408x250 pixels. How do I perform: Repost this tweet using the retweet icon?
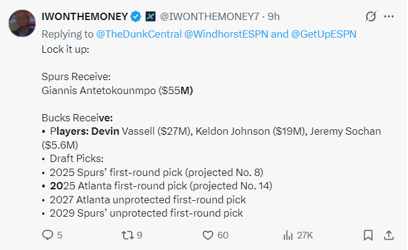tap(127, 235)
